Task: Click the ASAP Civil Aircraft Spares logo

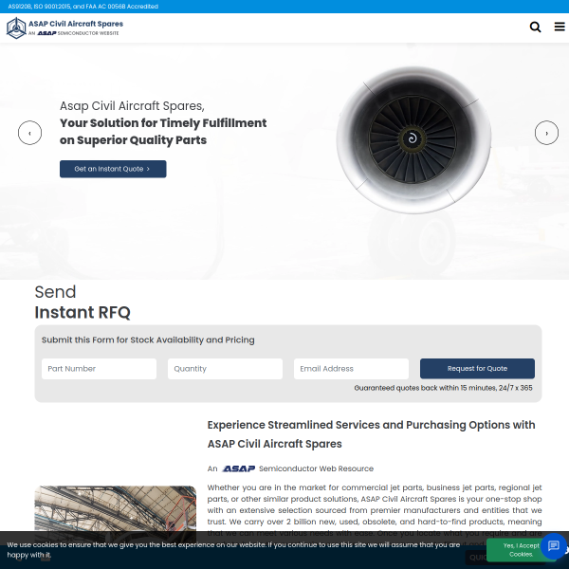Action: [x=64, y=28]
